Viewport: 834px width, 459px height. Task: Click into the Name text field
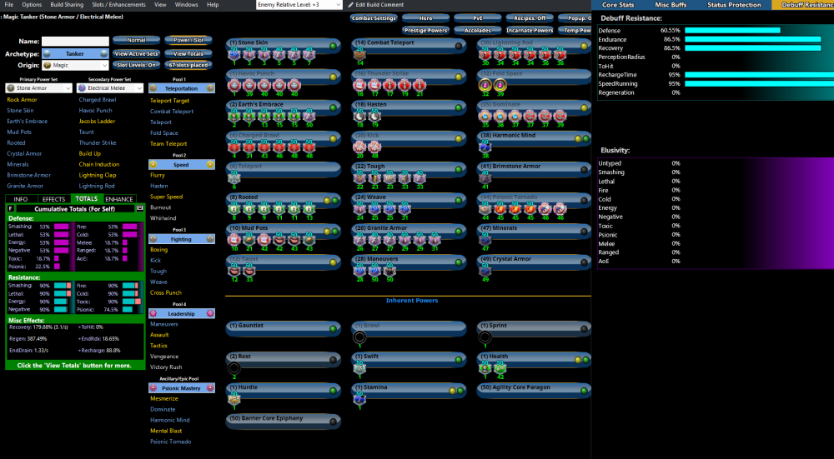[75, 41]
